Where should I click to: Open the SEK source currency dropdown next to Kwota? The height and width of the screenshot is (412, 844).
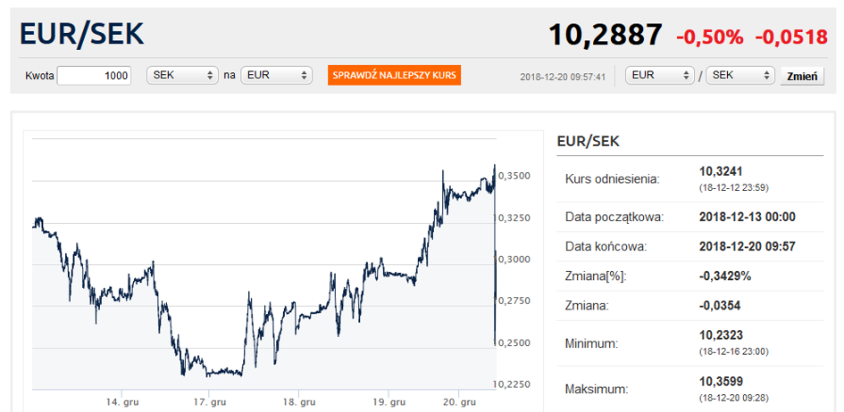tap(183, 76)
